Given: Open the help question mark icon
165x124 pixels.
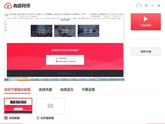Looking at the screenshot, I should click(146, 5).
